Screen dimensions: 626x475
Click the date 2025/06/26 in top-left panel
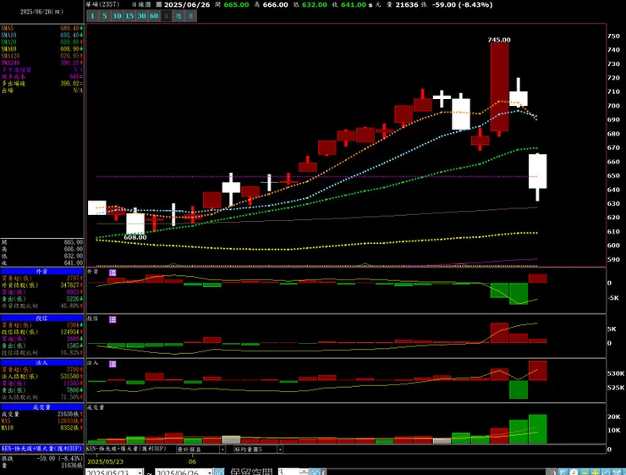pos(41,12)
